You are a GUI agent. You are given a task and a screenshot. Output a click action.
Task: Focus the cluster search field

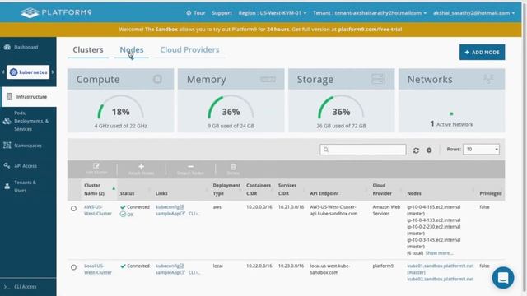point(363,150)
